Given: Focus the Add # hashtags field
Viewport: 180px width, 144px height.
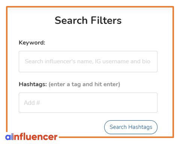Looking at the screenshot, I should click(88, 103).
